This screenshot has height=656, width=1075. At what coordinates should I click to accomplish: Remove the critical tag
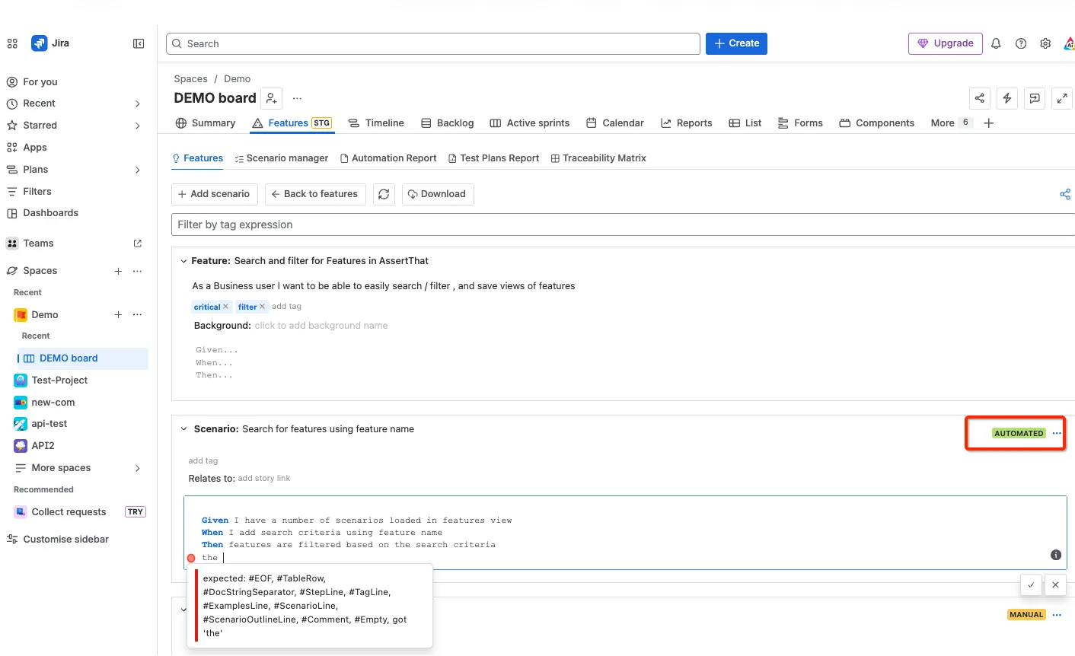pyautogui.click(x=225, y=306)
